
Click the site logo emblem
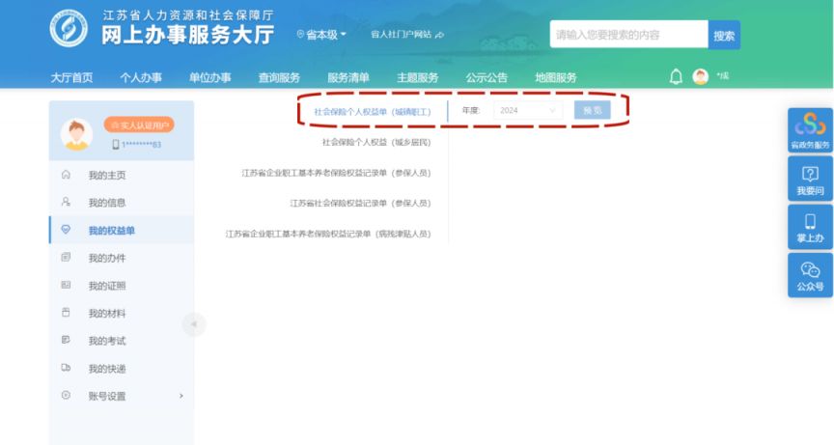pyautogui.click(x=69, y=30)
